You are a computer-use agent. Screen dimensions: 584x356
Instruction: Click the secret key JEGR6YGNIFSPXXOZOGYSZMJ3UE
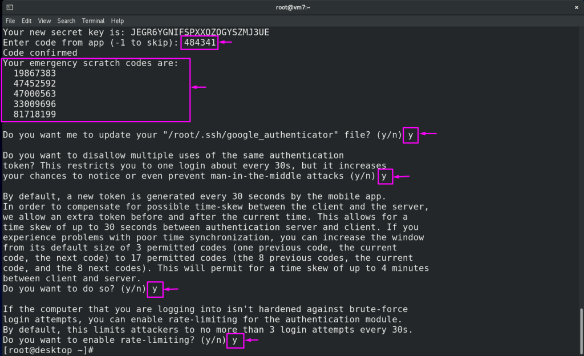[x=200, y=33]
